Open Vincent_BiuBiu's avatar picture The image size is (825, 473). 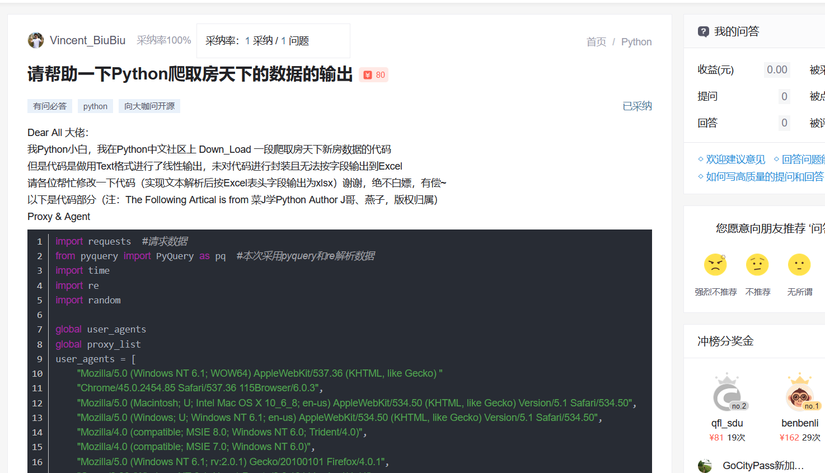coord(36,40)
